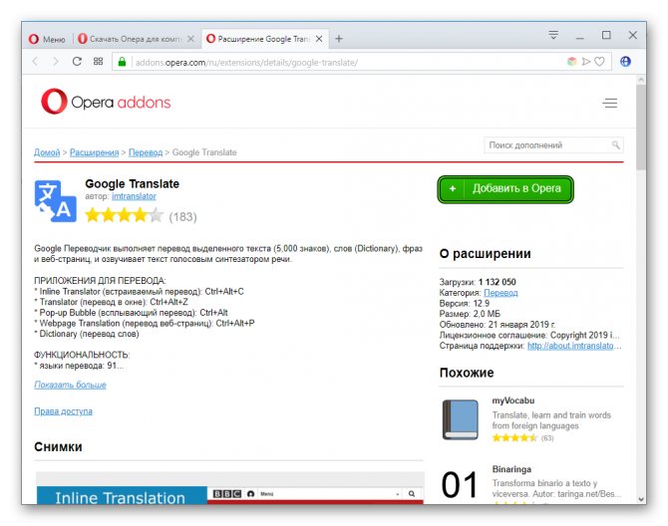Viewport: 668px width, 526px height.
Task: Go forward to next page
Action: [56, 62]
